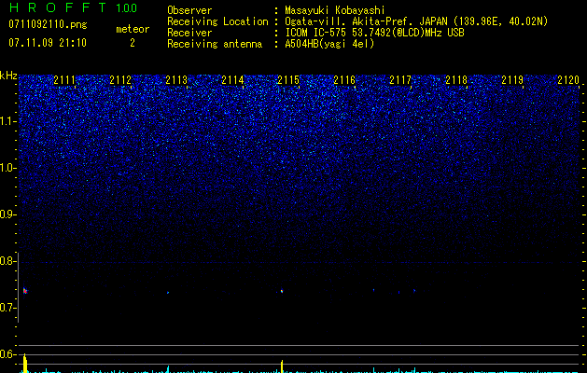Click the 2120 time axis marker

[568, 80]
